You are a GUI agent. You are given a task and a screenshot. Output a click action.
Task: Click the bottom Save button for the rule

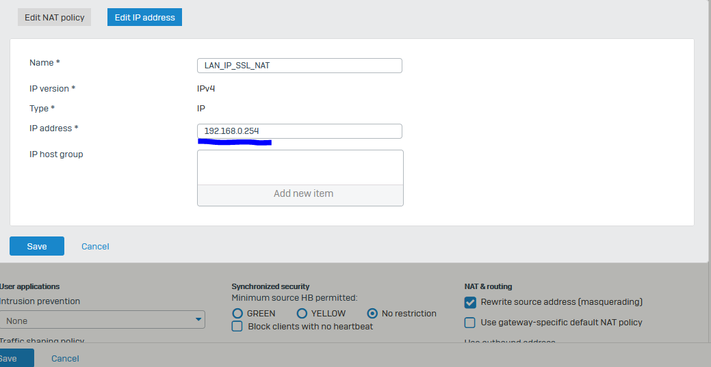click(x=14, y=358)
